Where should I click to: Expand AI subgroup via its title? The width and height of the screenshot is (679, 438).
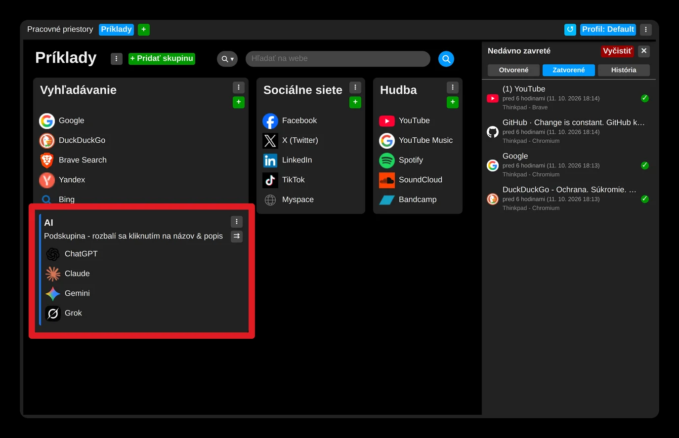coord(48,223)
